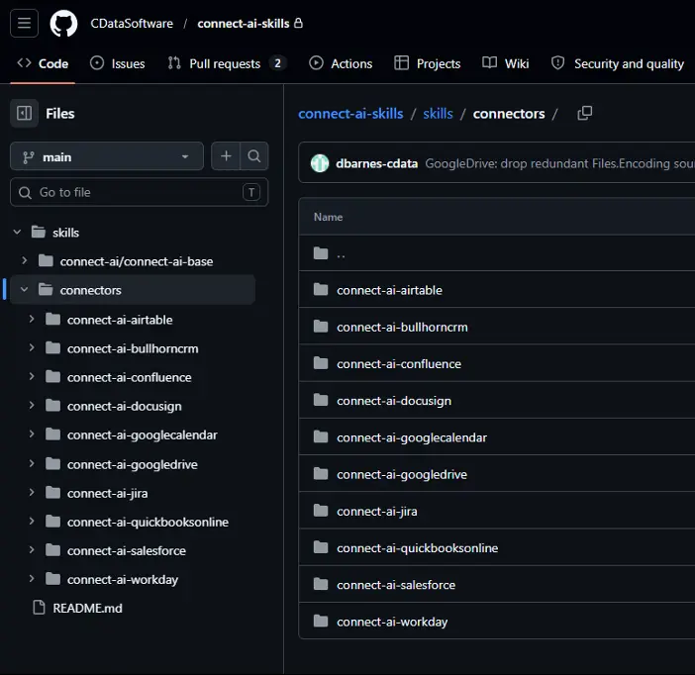The image size is (695, 675).
Task: Click the connect-ai-jira folder icon in file list
Action: (x=321, y=511)
